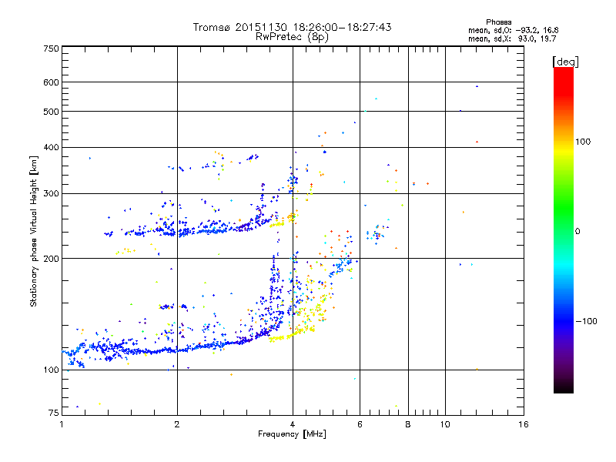Click the y-axis tick label '200'
Viewport: 616px width, 462px height.
[x=51, y=259]
